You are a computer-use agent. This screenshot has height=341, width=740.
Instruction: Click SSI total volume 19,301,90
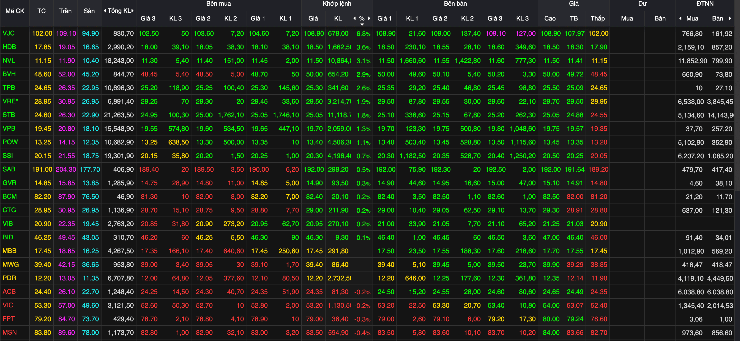tap(119, 156)
